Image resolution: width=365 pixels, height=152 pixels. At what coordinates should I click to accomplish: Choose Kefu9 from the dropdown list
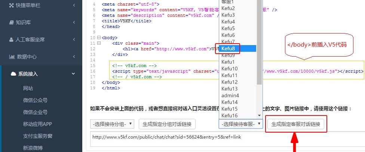pyautogui.click(x=238, y=55)
